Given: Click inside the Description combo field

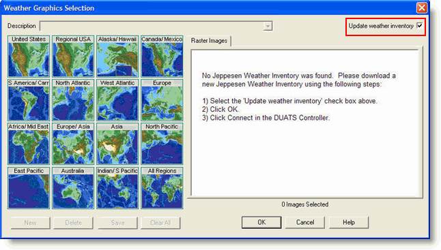Looking at the screenshot, I should click(156, 26).
